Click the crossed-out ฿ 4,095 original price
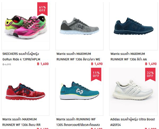 click(7, 64)
